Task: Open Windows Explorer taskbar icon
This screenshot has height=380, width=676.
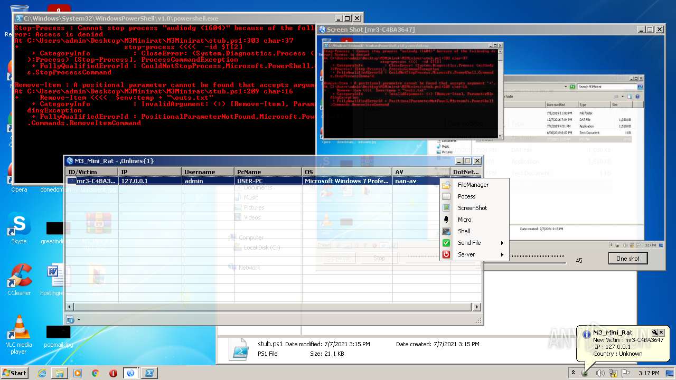Action: (x=60, y=373)
